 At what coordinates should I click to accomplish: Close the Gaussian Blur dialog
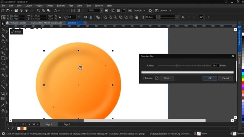[233, 56]
